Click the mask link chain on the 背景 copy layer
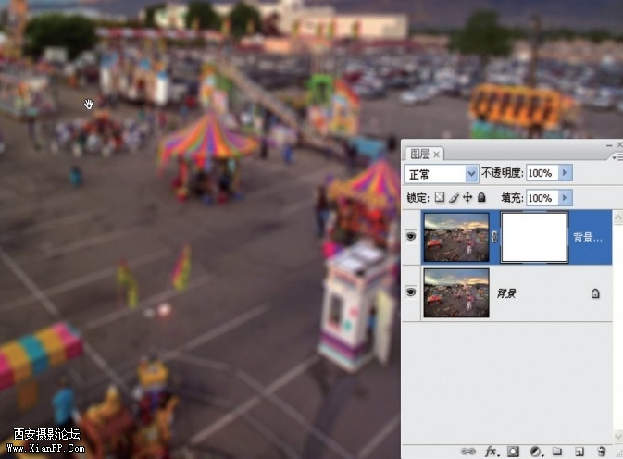 coord(494,237)
